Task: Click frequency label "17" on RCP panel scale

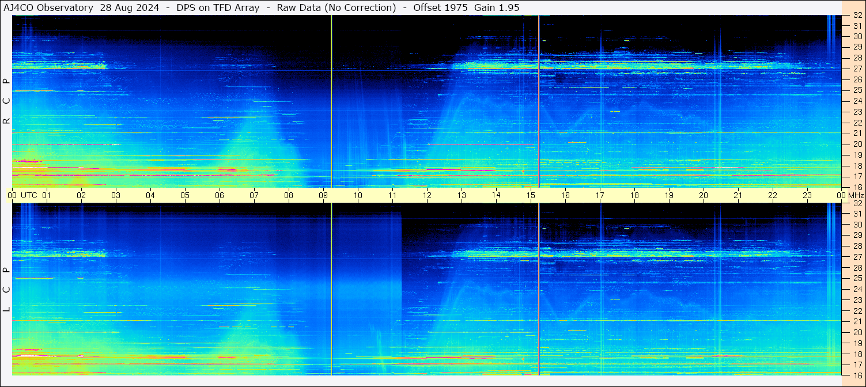Action: [857, 176]
